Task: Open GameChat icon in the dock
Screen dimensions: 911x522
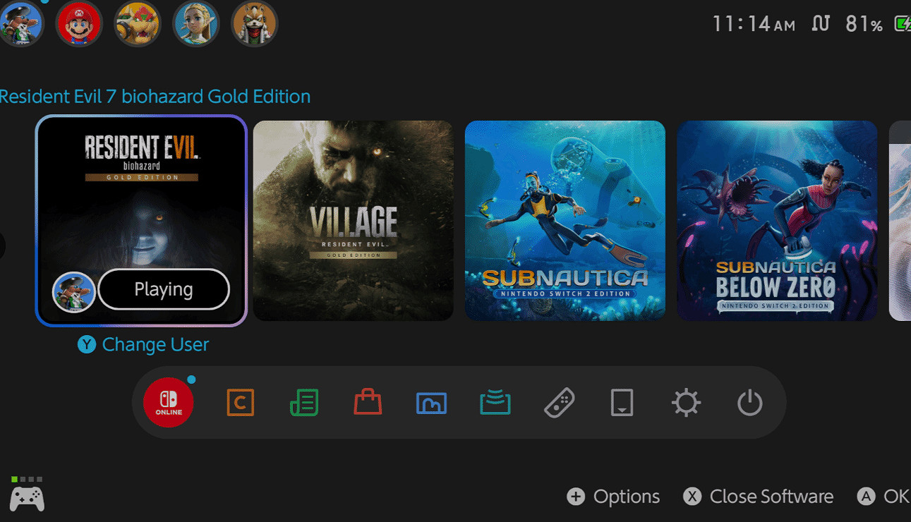Action: pyautogui.click(x=240, y=403)
